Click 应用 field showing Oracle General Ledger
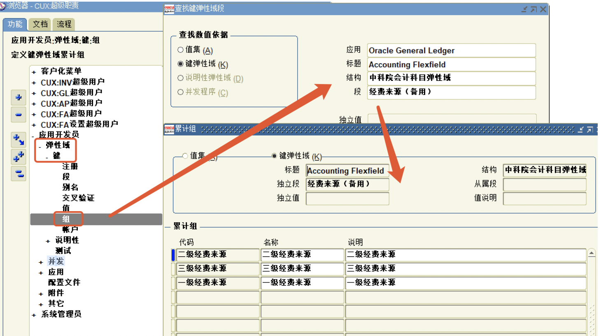This screenshot has width=601, height=336. (x=452, y=51)
